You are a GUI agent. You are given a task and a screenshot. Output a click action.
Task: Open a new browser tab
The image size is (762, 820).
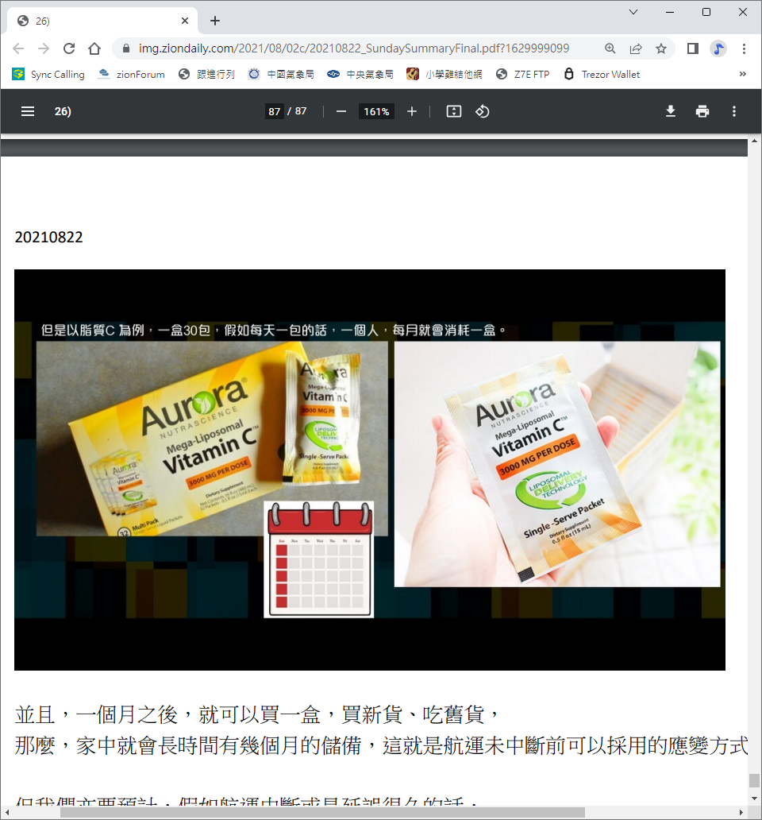(214, 21)
